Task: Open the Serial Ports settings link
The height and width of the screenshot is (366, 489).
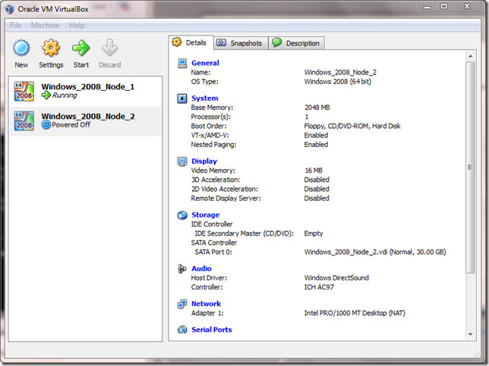Action: [x=211, y=330]
